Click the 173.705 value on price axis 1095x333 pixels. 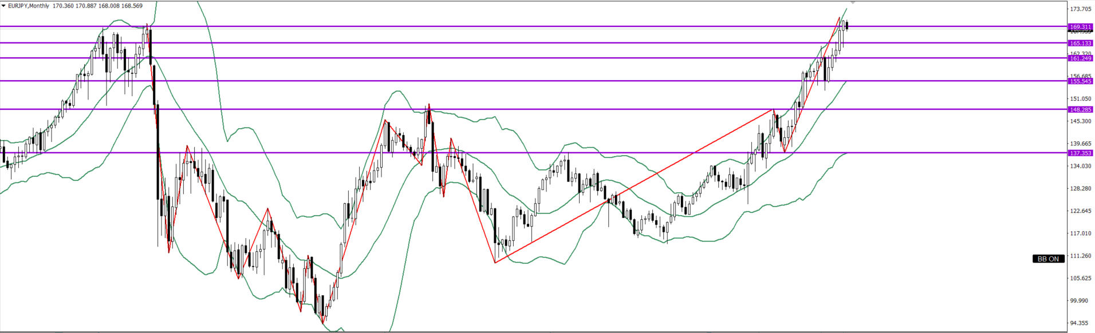pos(1080,9)
